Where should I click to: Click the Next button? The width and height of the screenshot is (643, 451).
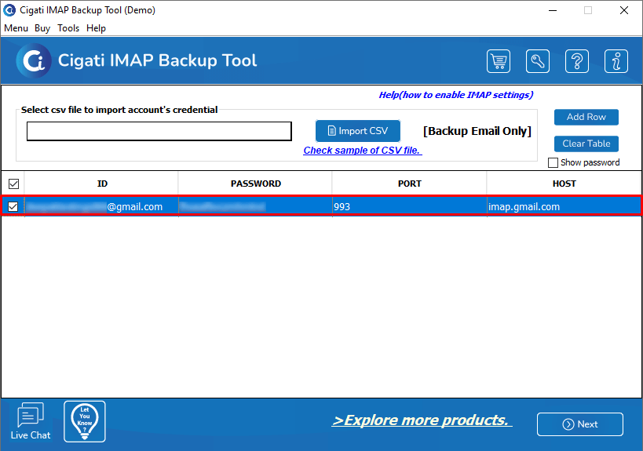coord(580,424)
